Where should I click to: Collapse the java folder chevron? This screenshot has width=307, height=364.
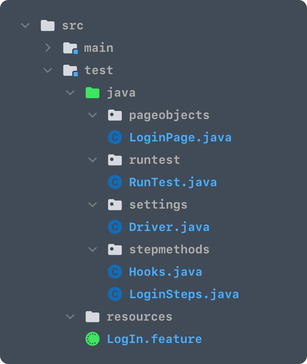(70, 93)
